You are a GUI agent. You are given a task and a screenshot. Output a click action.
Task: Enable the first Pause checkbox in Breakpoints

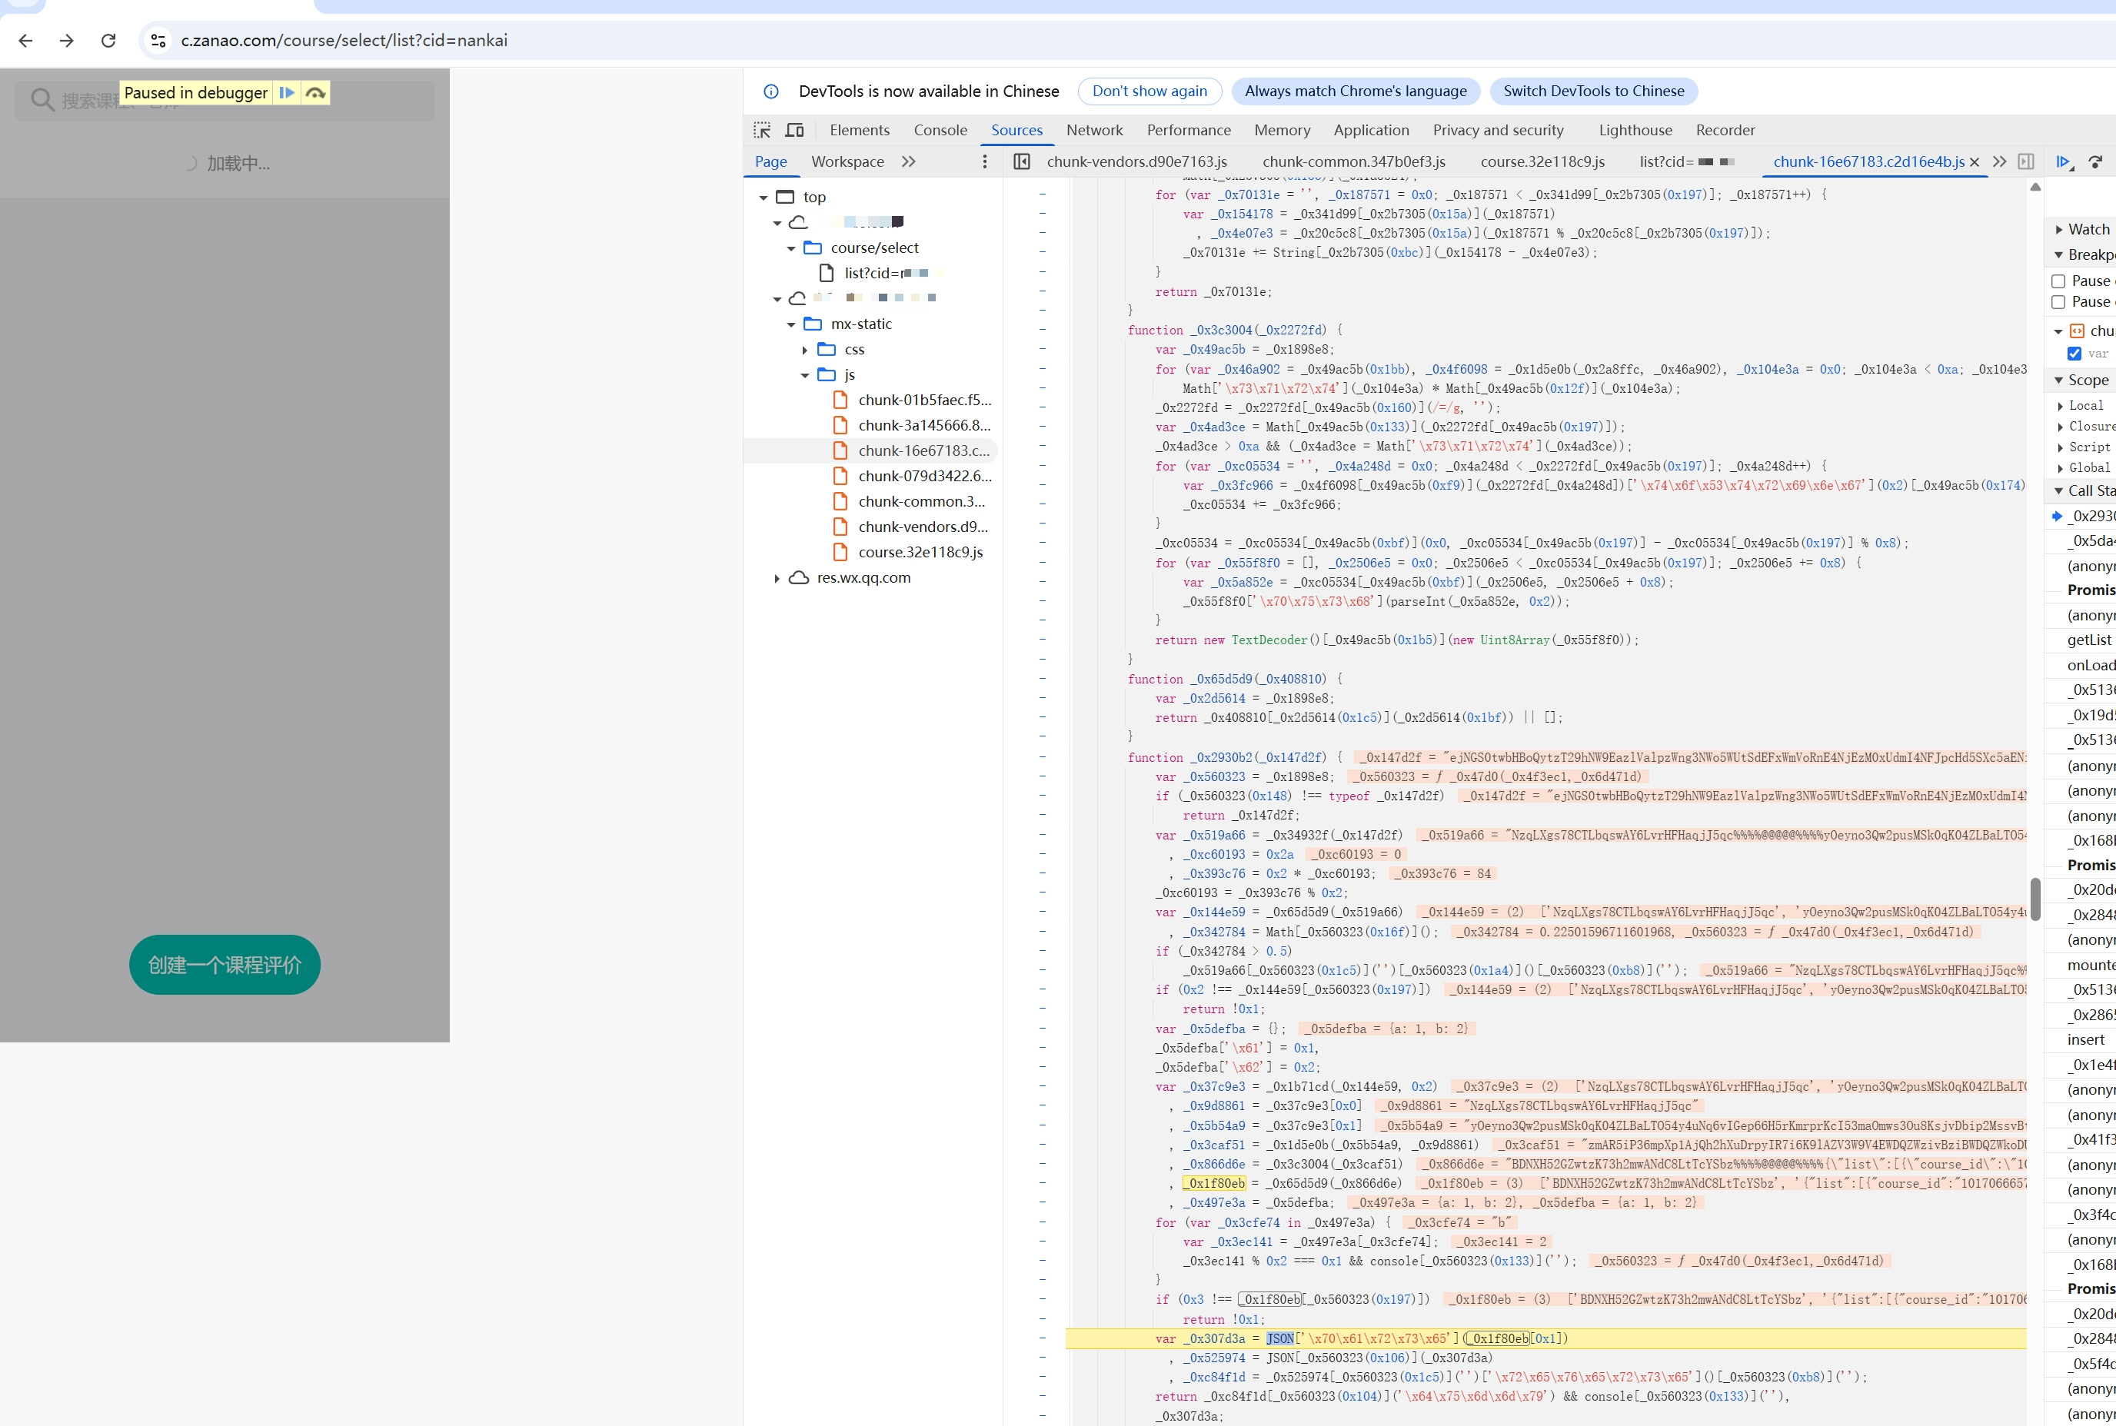[x=2058, y=281]
